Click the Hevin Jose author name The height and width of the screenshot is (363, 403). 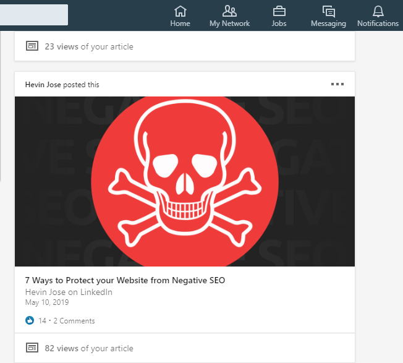coord(42,85)
